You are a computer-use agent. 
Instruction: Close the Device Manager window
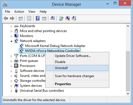click(125, 3)
